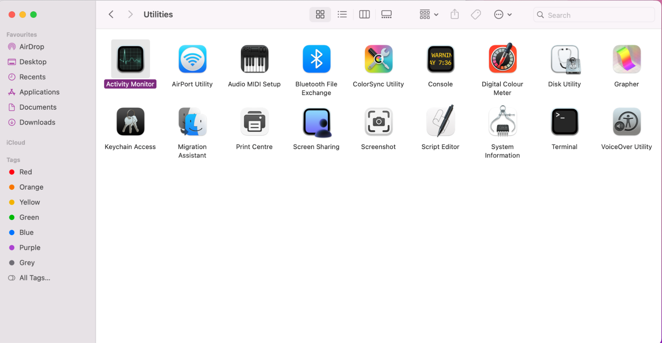The image size is (662, 343).
Task: Switch to list view
Action: click(342, 14)
